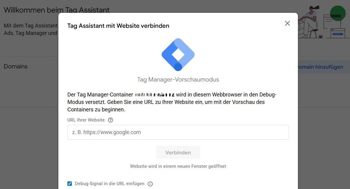Disable Debug-Signal in die URL einfügen checkbox
Image resolution: width=350 pixels, height=189 pixels.
pyautogui.click(x=70, y=184)
